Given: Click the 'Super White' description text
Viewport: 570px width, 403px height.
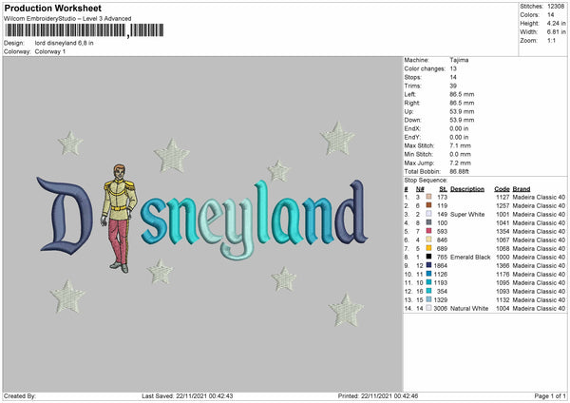Looking at the screenshot, I should tap(467, 214).
